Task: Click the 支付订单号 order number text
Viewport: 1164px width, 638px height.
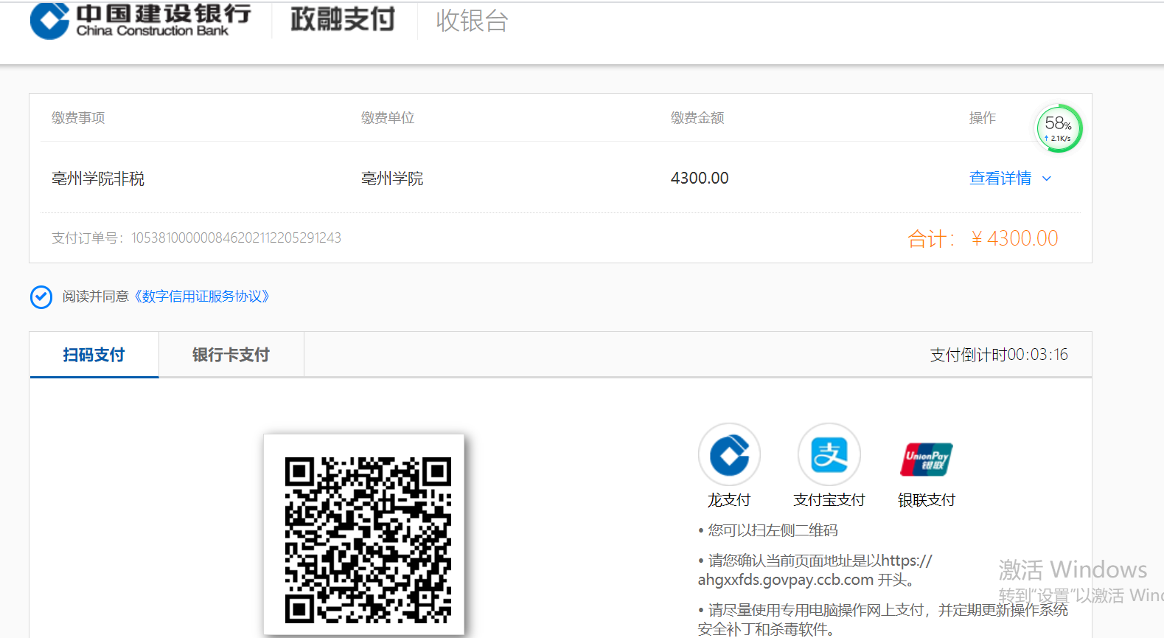Action: 196,237
